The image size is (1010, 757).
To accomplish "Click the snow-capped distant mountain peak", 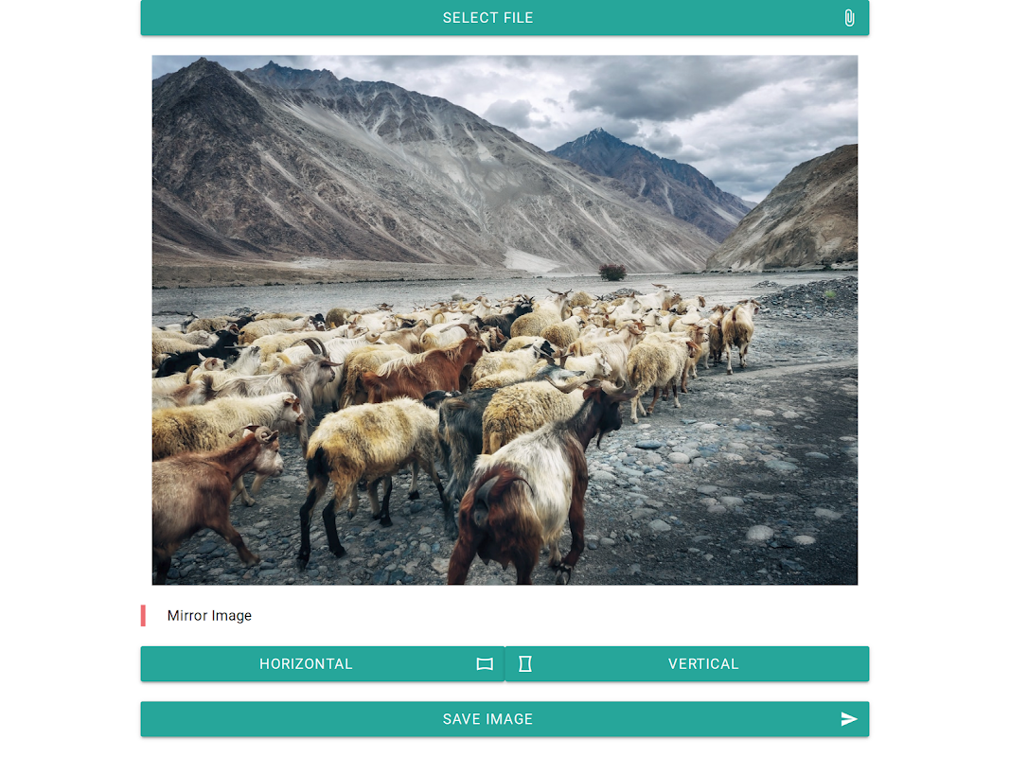I will pos(597,137).
